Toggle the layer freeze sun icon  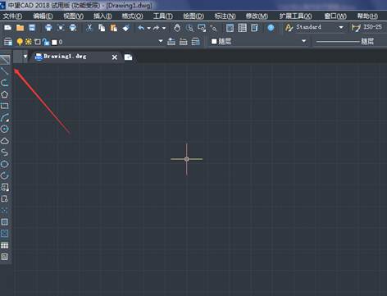click(x=29, y=42)
